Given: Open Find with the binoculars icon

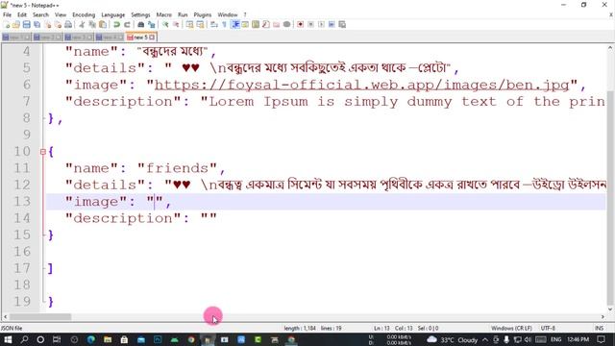Looking at the screenshot, I should coord(141,25).
